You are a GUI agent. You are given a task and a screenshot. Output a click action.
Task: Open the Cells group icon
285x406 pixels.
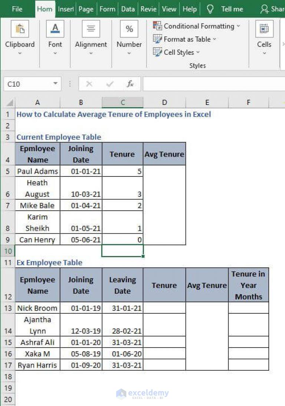coord(264,29)
